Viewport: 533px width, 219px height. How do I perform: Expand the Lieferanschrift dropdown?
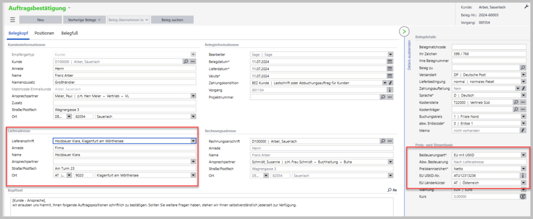coord(193,140)
